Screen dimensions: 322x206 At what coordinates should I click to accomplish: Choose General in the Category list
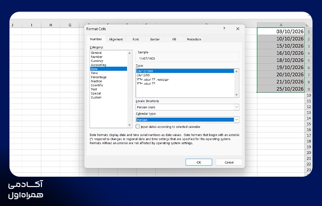[108, 53]
